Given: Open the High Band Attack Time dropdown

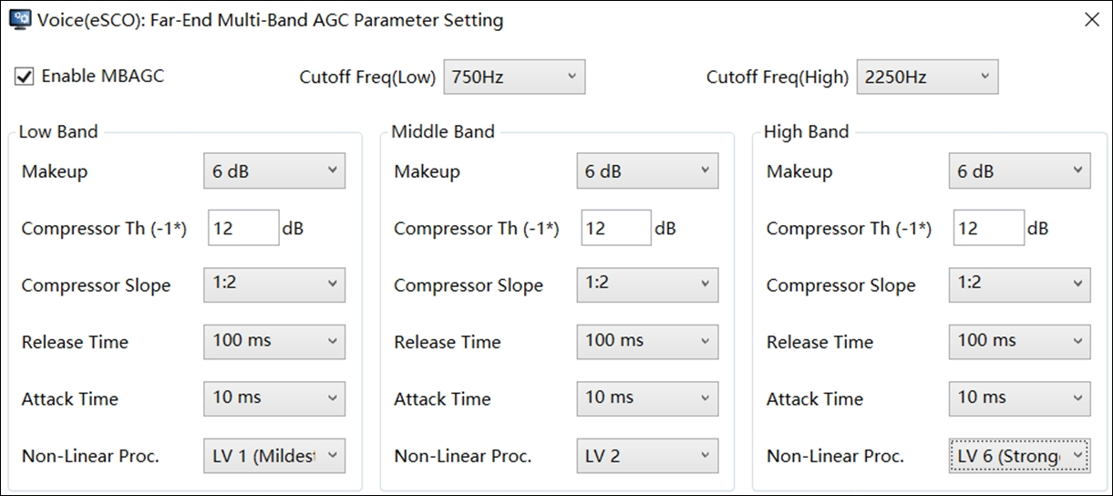Looking at the screenshot, I should tap(1019, 398).
